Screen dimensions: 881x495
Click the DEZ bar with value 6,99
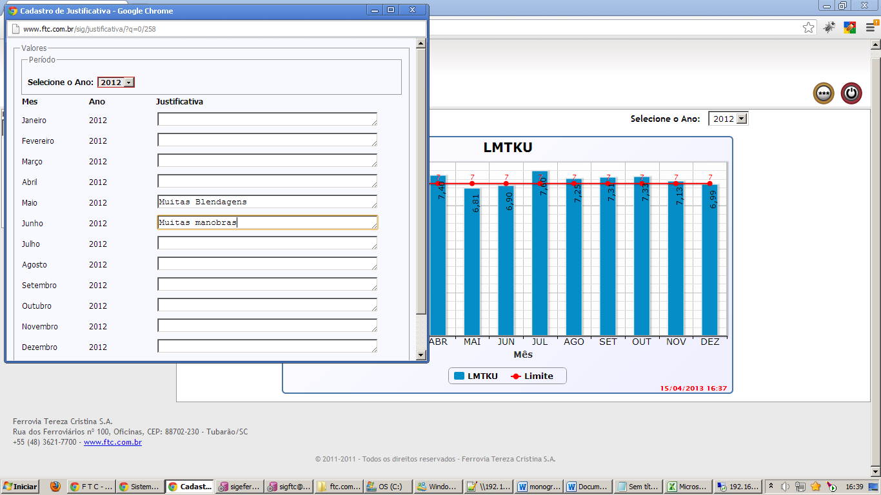pyautogui.click(x=710, y=260)
